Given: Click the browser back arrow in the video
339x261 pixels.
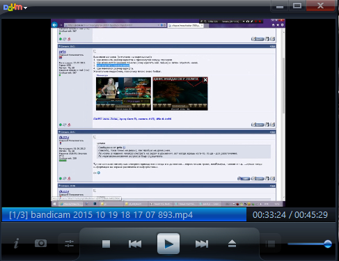Looking at the screenshot, I should (54, 24).
